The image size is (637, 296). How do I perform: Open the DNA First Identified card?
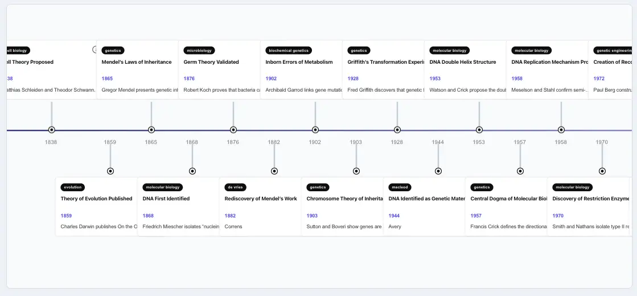point(179,206)
